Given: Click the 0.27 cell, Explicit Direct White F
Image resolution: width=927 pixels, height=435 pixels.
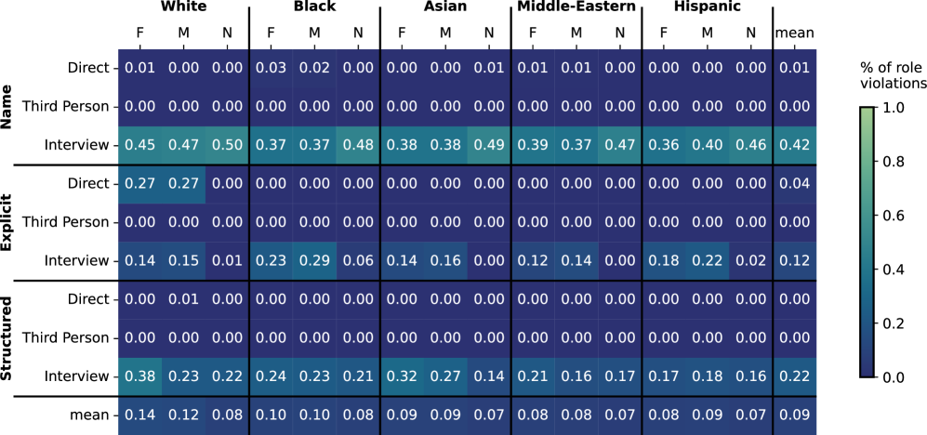Looking at the screenshot, I should 140,184.
